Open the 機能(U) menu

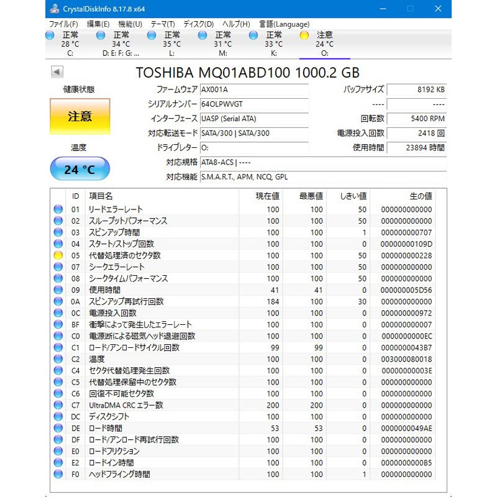coord(130,24)
